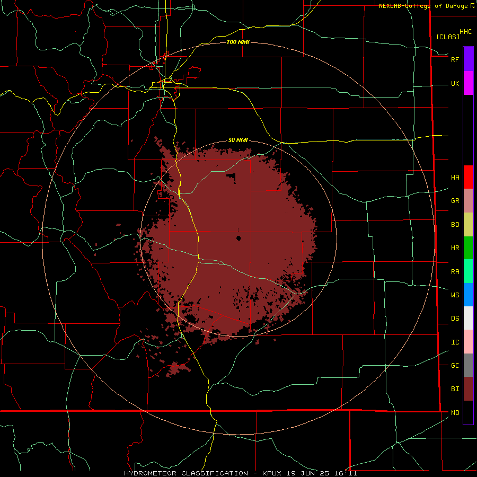Select the BD big drops swatch

coord(468,225)
